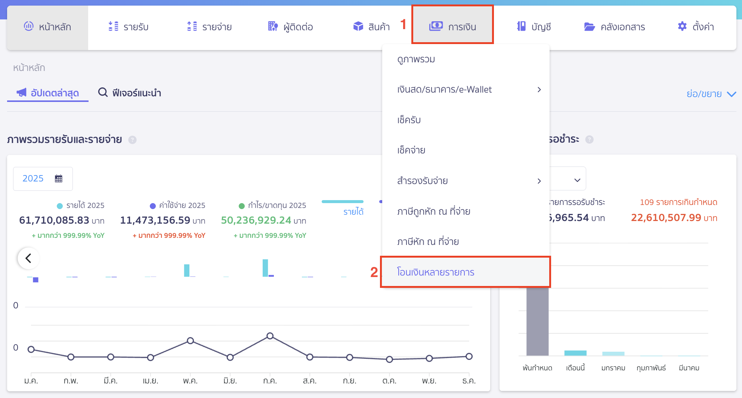Viewport: 742px width, 398px height.
Task: Click help icon next to ภาพรวมรายรับและรายจ่าย
Action: click(132, 140)
